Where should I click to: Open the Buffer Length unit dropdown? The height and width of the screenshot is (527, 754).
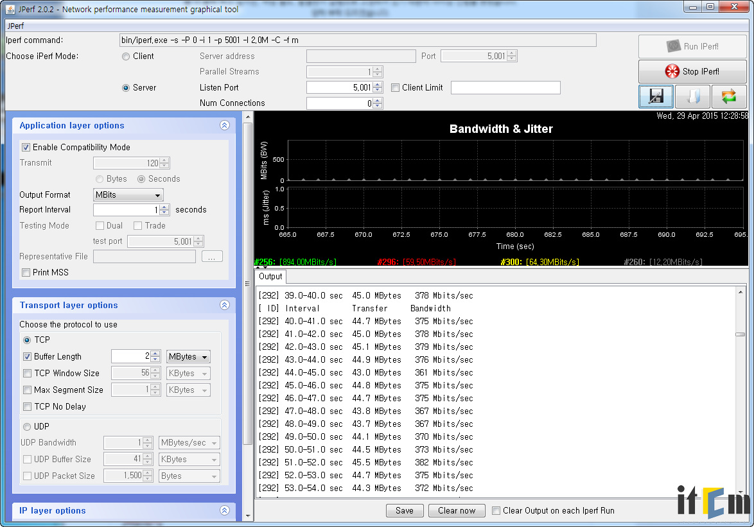(189, 356)
